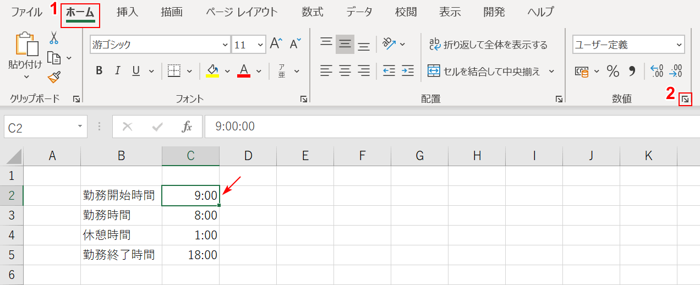Click the text orientation icon
Viewport: 700px width, 285px height.
(x=389, y=43)
